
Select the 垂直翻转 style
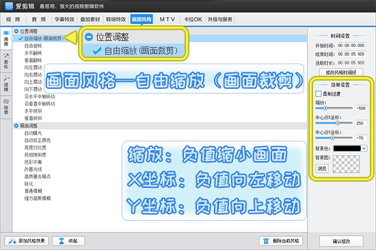pos(33,60)
